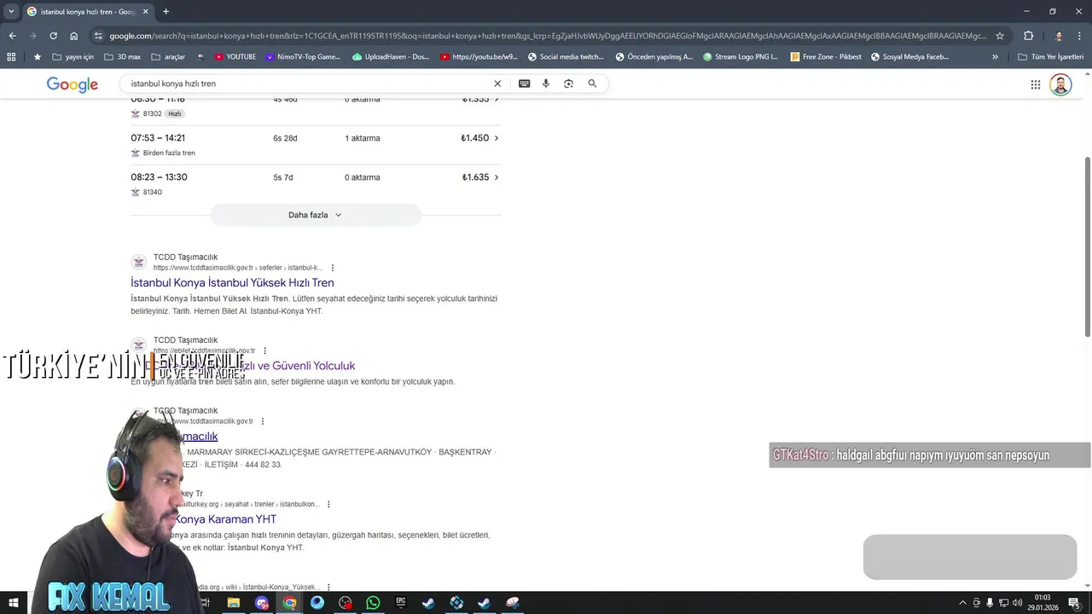Viewport: 1092px width, 614px height.
Task: Open the on-screen keyboard input tool
Action: [524, 84]
